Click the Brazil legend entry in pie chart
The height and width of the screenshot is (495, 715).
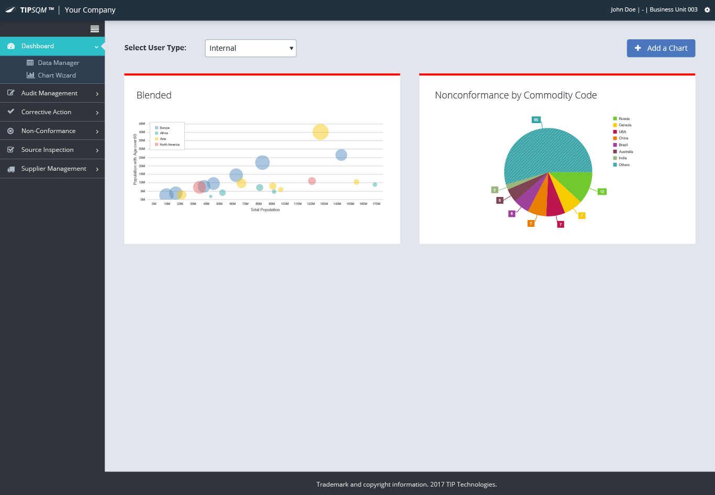pos(620,145)
